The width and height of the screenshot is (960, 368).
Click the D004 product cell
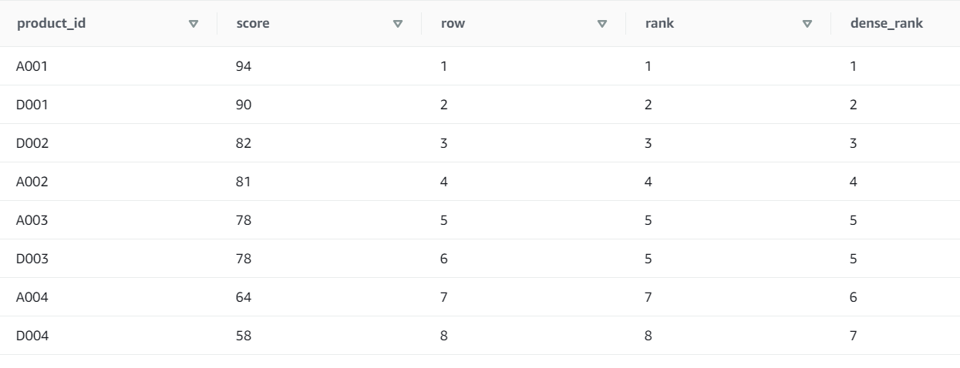[x=33, y=336]
